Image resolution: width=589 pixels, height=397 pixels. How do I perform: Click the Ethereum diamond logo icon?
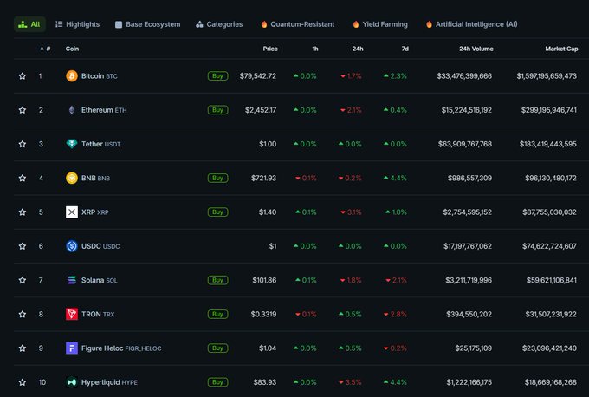(x=72, y=110)
